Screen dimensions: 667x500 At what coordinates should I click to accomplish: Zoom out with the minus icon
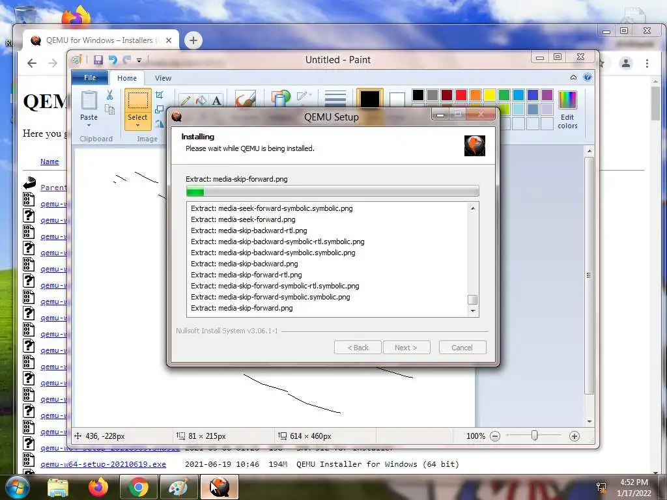click(495, 436)
